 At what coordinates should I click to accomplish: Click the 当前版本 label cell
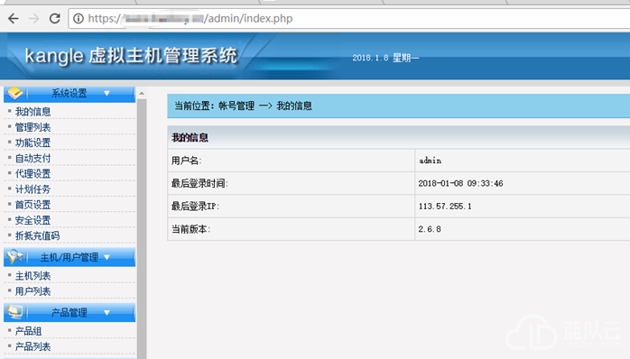tap(292, 229)
